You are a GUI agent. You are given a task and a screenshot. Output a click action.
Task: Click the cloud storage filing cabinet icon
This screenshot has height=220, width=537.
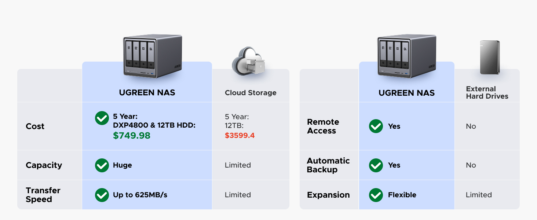(249, 61)
